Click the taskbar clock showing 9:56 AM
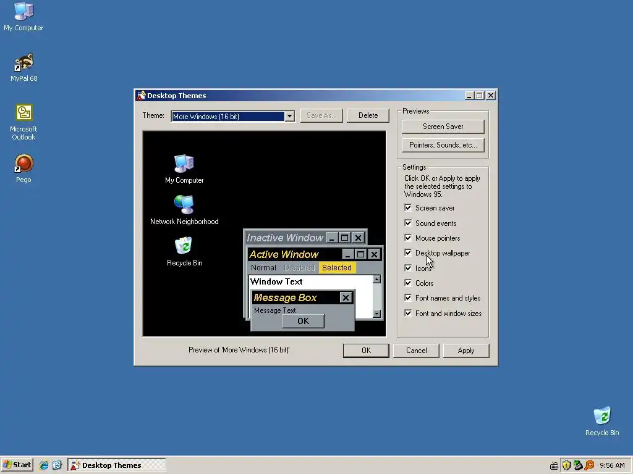Screen dimensions: 633x474 click(x=612, y=465)
